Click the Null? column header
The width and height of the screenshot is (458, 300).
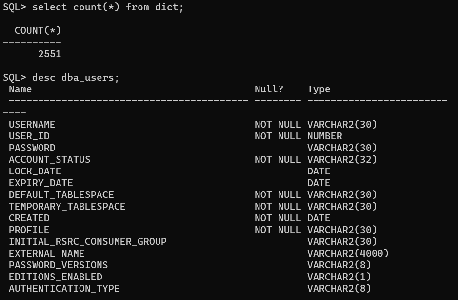pos(269,89)
